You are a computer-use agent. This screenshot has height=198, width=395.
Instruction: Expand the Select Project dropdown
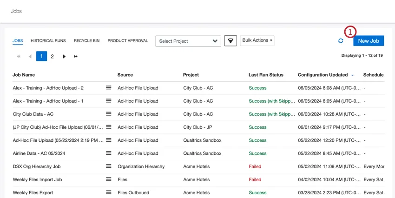point(188,41)
